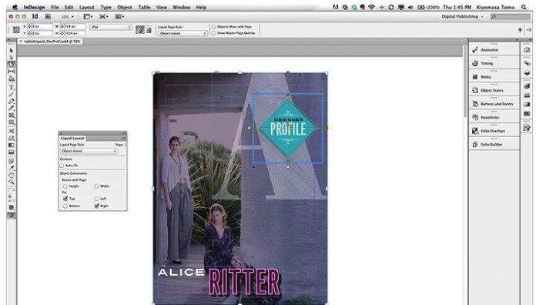Select the Pencil tool
This screenshot has width=539, height=305.
point(12,109)
